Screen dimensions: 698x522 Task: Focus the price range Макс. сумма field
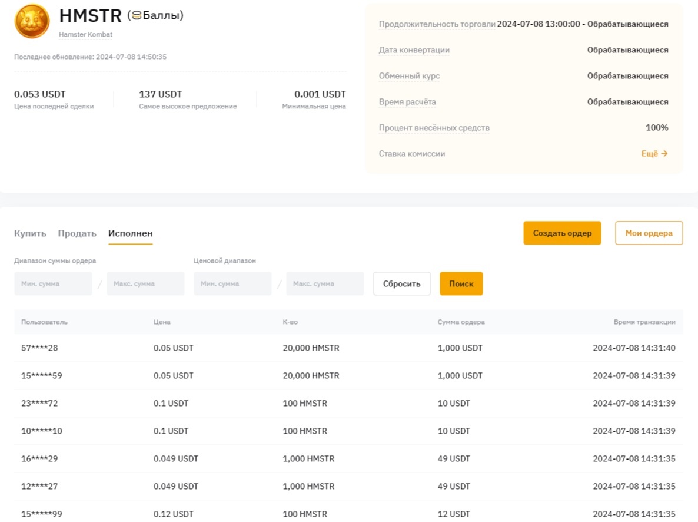coord(325,283)
